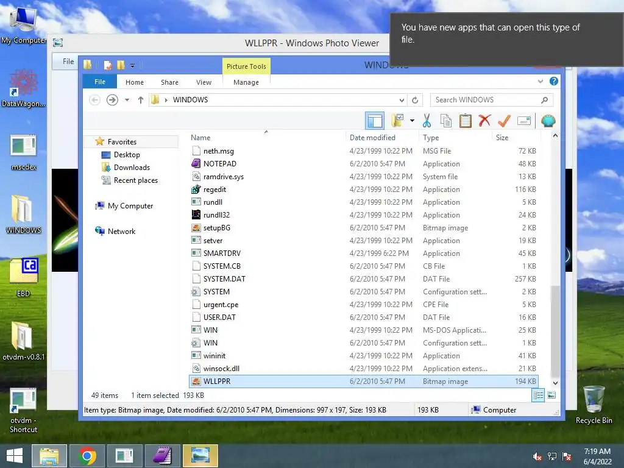This screenshot has width=624, height=468.
Task: Select the winsock.dll file
Action: 364,369
